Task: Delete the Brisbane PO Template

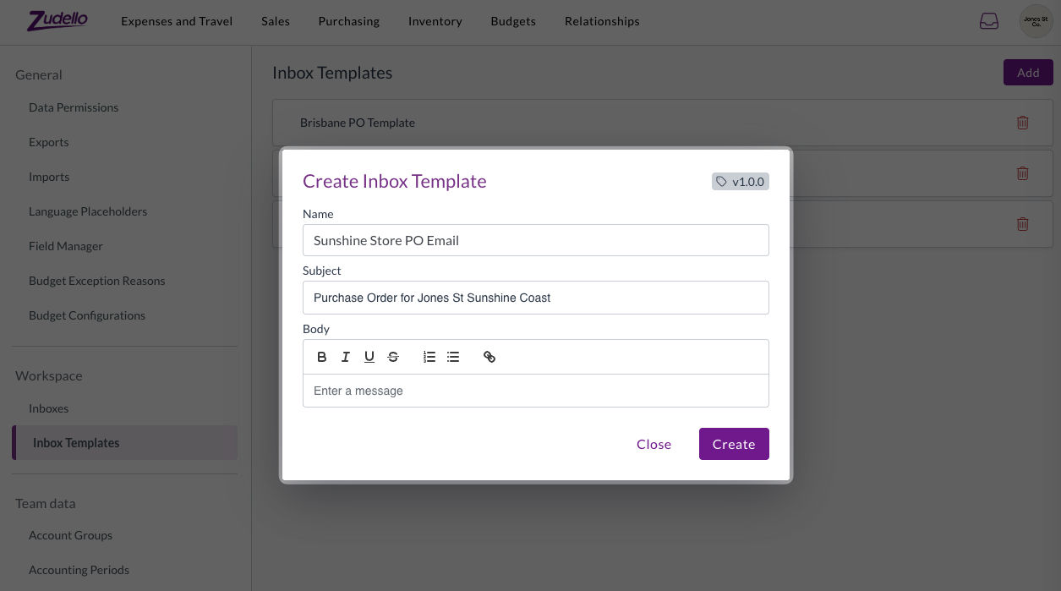Action: [x=1022, y=123]
